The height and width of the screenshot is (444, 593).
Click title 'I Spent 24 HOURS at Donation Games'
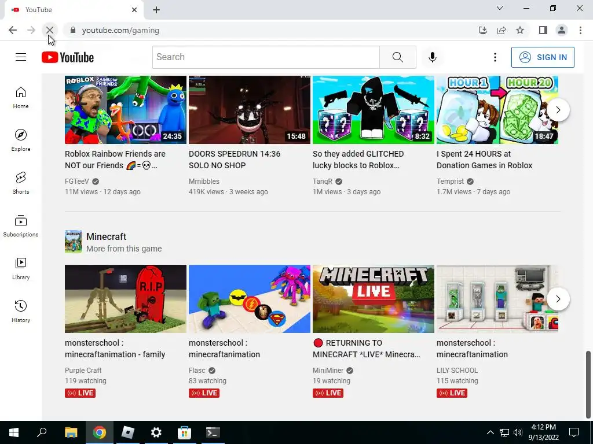point(484,160)
